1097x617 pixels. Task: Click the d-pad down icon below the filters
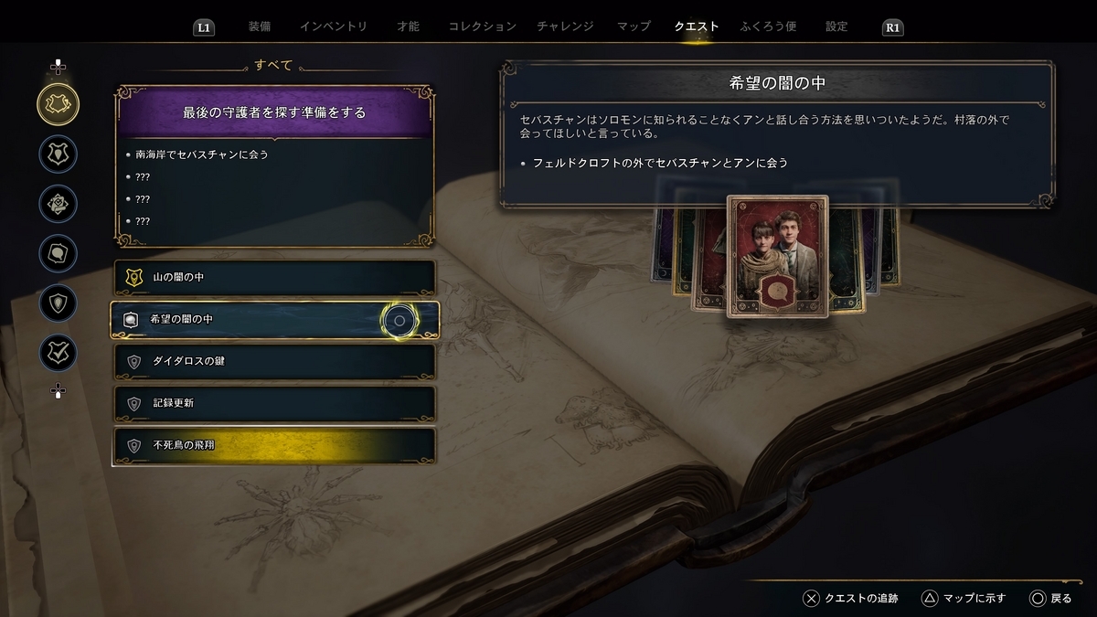tap(58, 391)
